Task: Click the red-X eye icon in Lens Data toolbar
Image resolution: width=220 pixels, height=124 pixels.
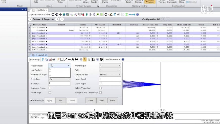Action: pos(83,14)
